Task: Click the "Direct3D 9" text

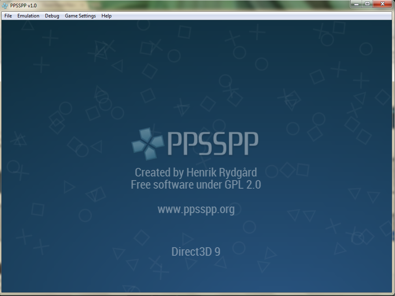Action: tap(196, 252)
